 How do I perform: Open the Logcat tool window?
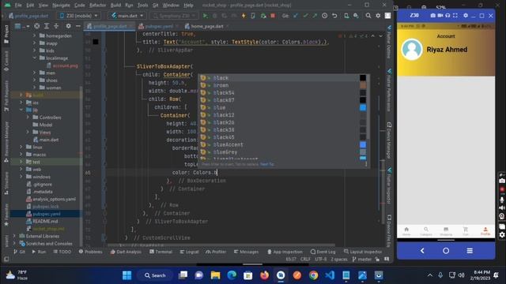190,252
